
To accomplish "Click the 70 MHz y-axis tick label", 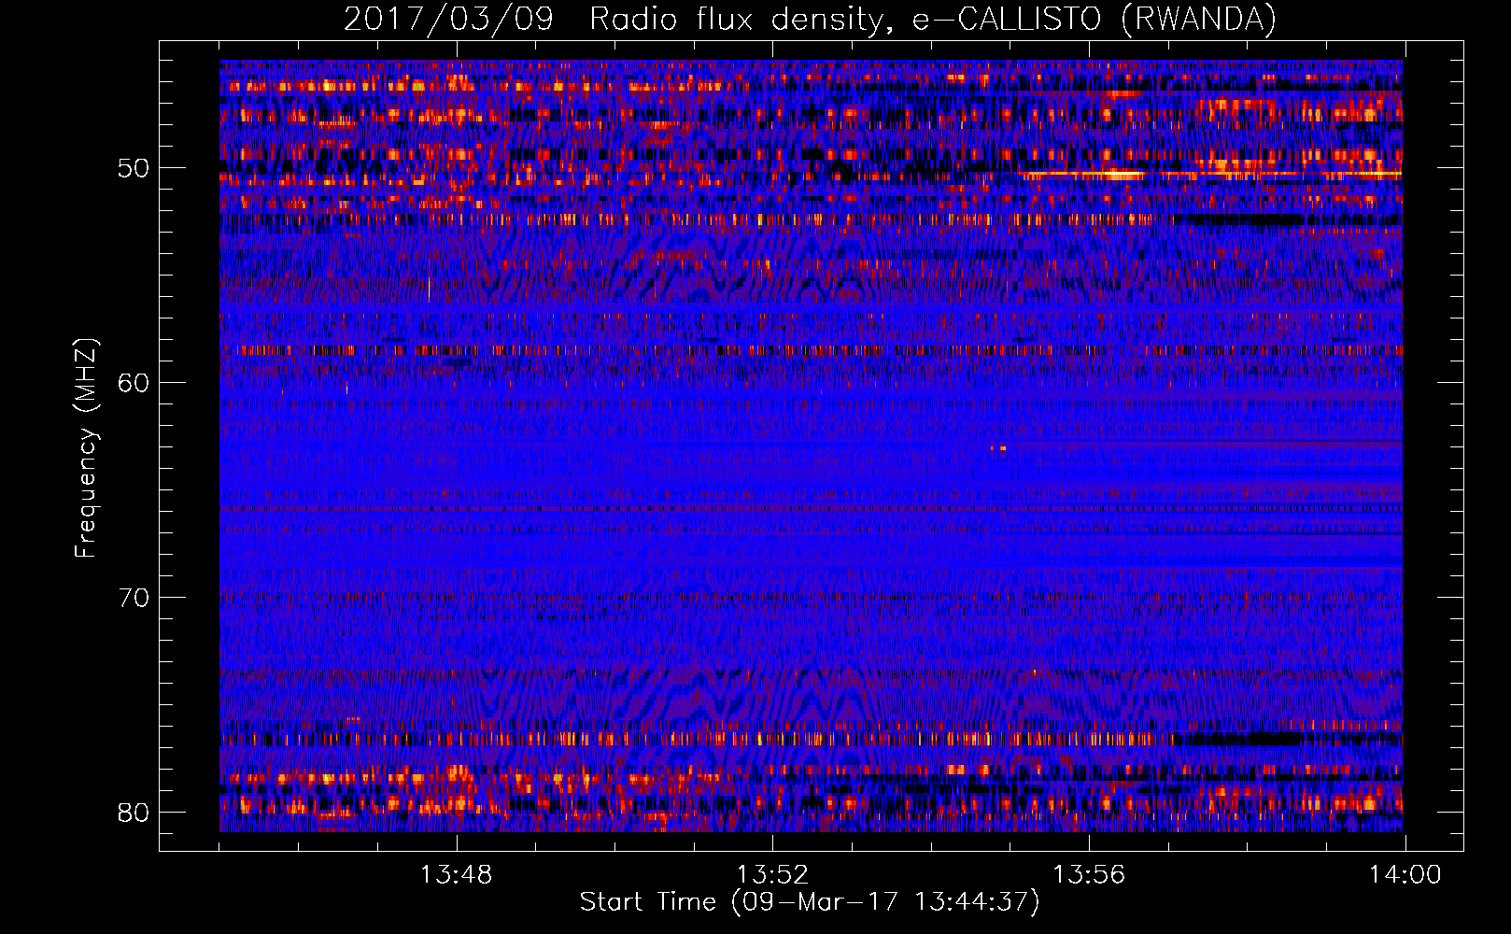I will tap(134, 598).
